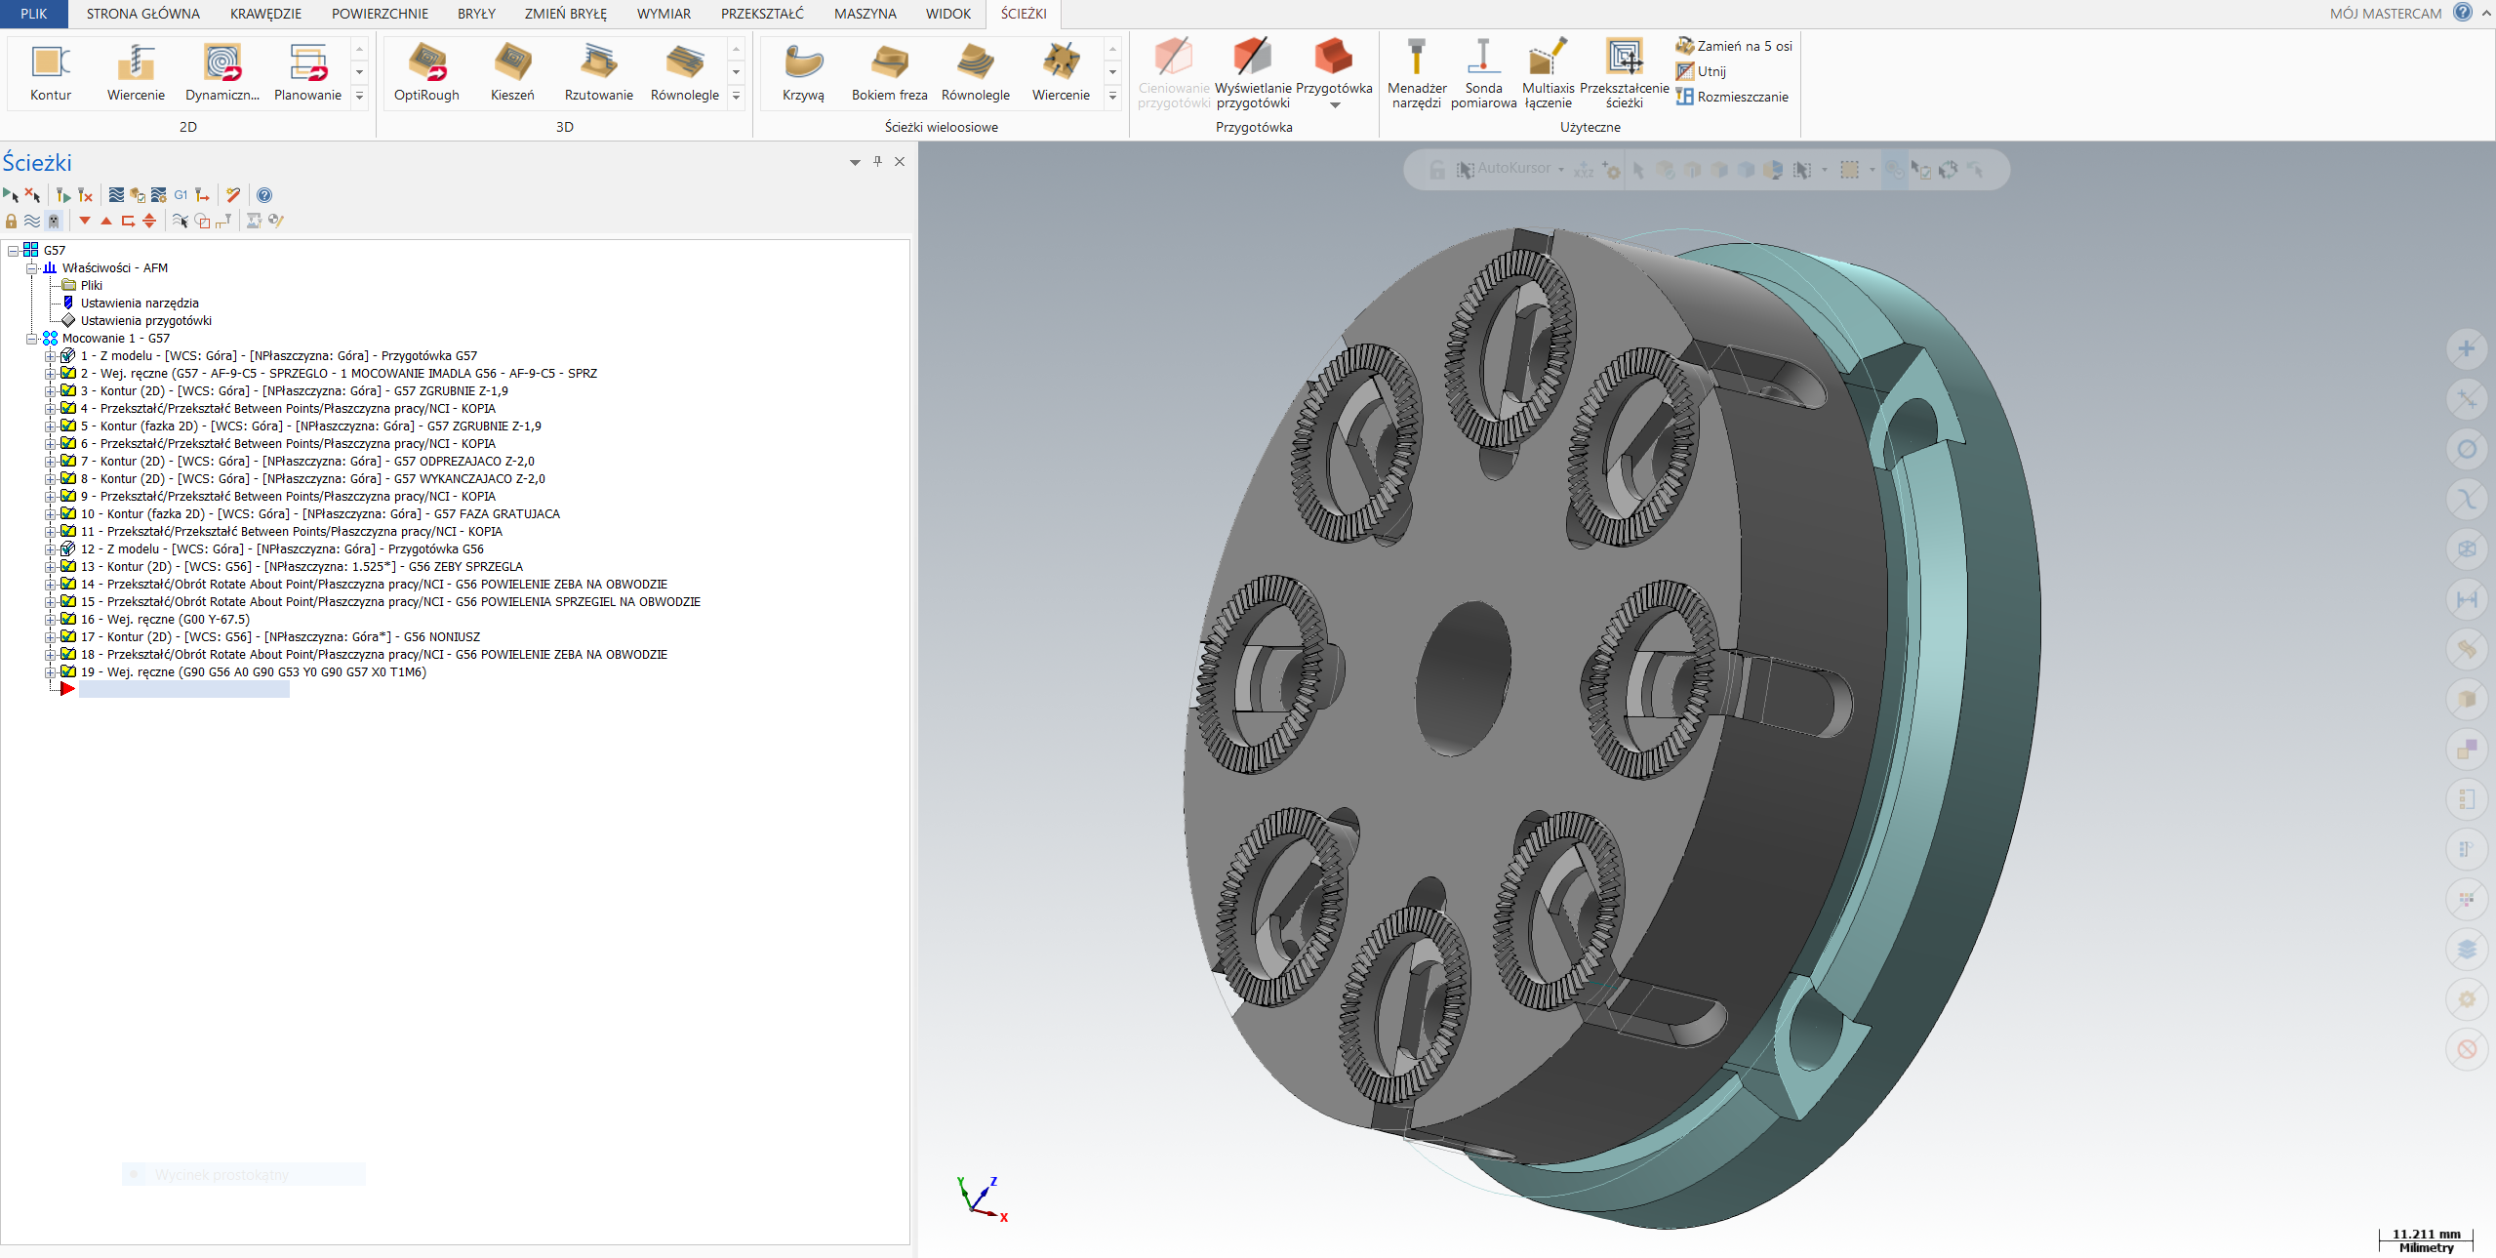Select multiaxis Równoległe toolpath
Screen dimensions: 2496x1258
point(975,72)
